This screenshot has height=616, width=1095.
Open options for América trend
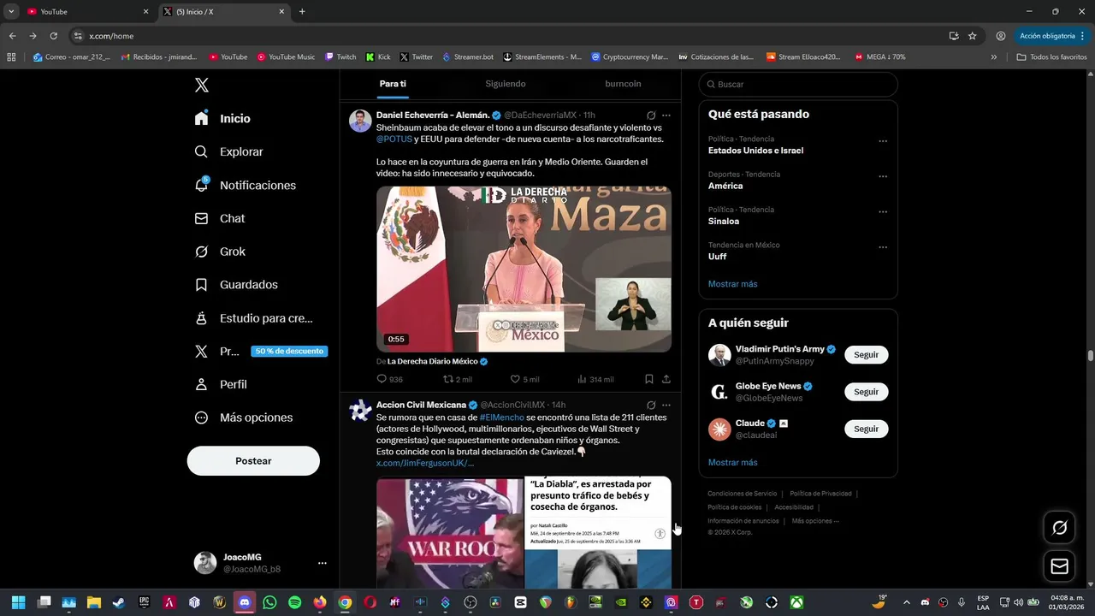coord(883,176)
